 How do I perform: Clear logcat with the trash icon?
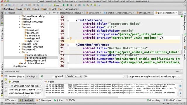click(x=180, y=86)
